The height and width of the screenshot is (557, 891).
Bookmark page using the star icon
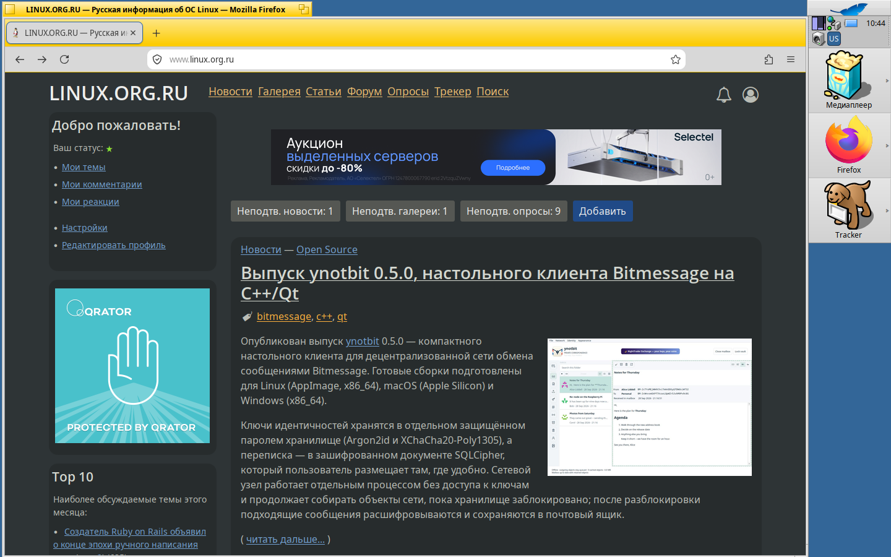[x=675, y=59]
